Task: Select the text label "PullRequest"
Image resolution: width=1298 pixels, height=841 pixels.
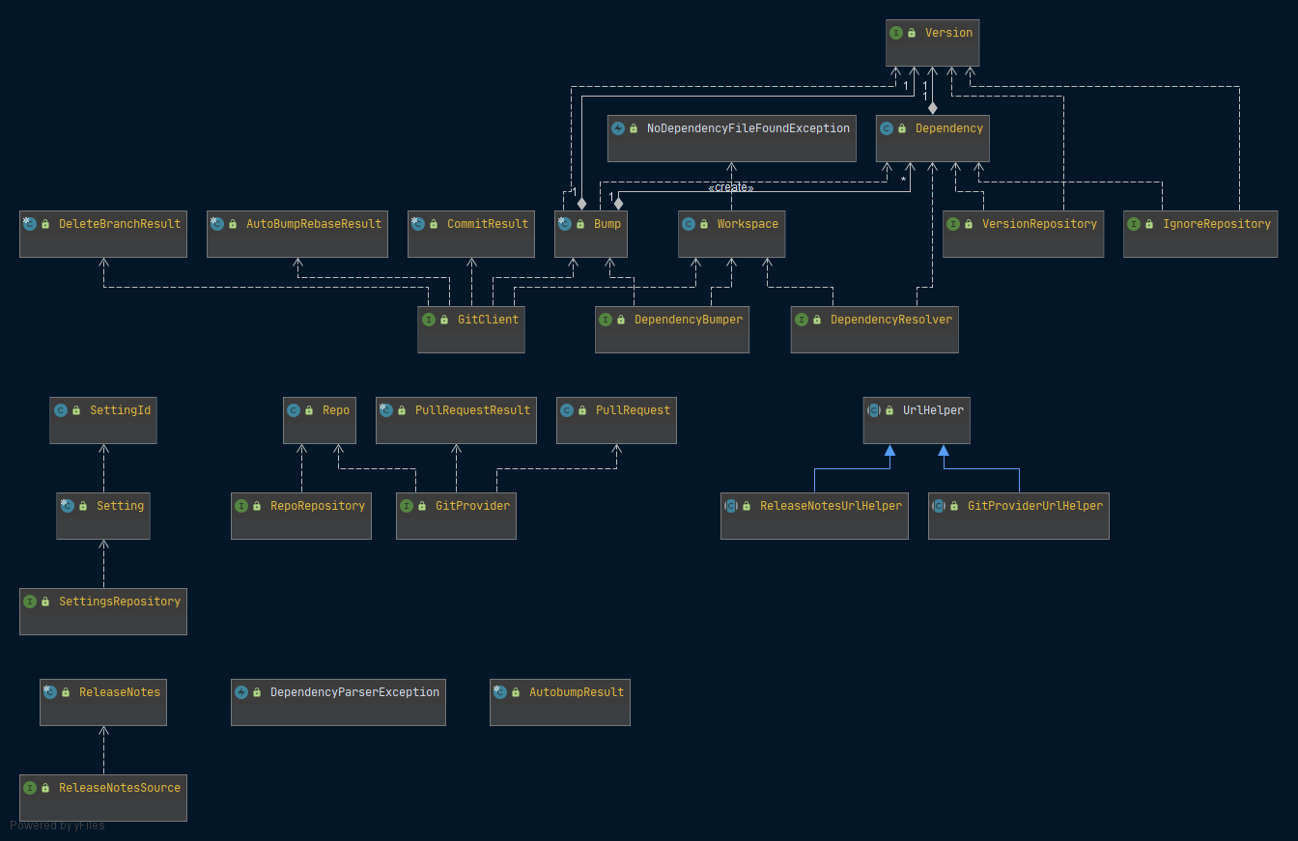Action: (633, 410)
